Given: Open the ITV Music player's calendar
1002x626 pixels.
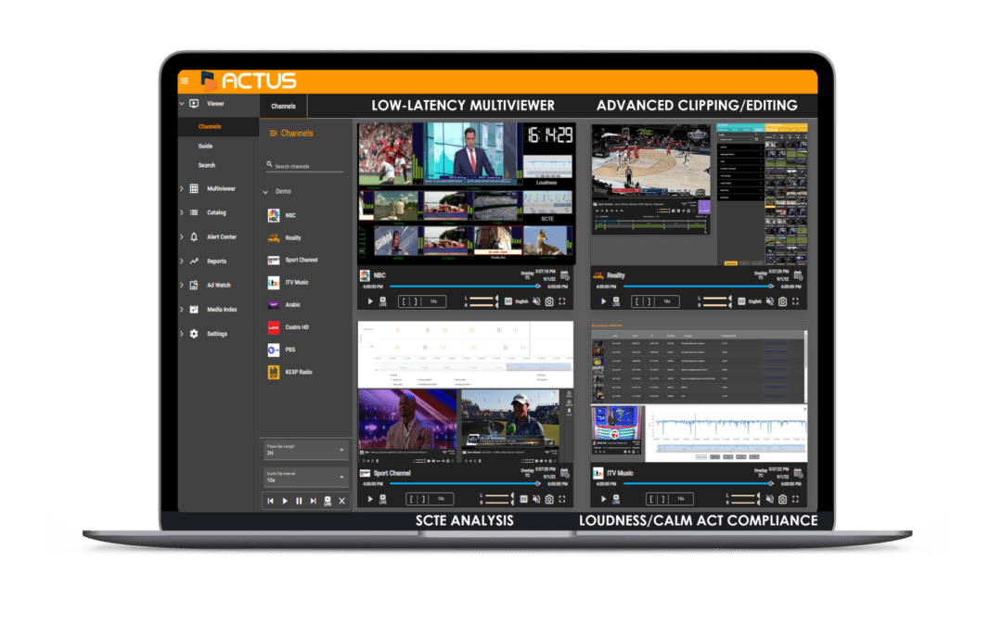Looking at the screenshot, I should (x=798, y=473).
